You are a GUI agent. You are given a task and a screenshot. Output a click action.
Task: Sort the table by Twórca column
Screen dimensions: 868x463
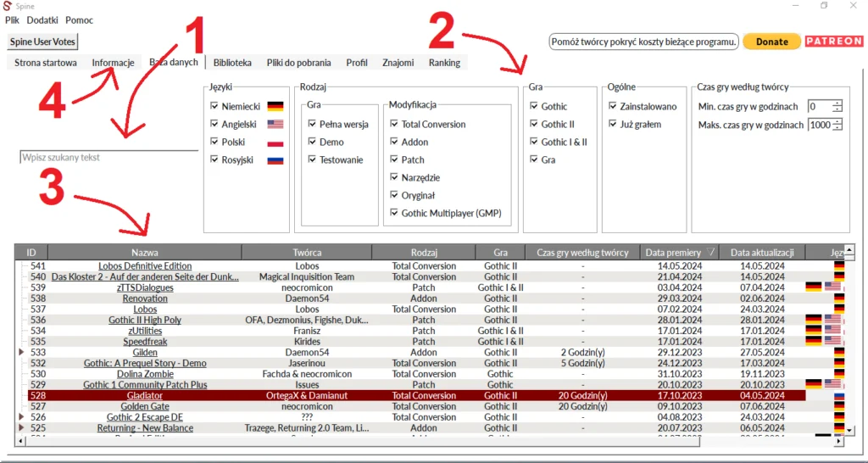tap(307, 253)
